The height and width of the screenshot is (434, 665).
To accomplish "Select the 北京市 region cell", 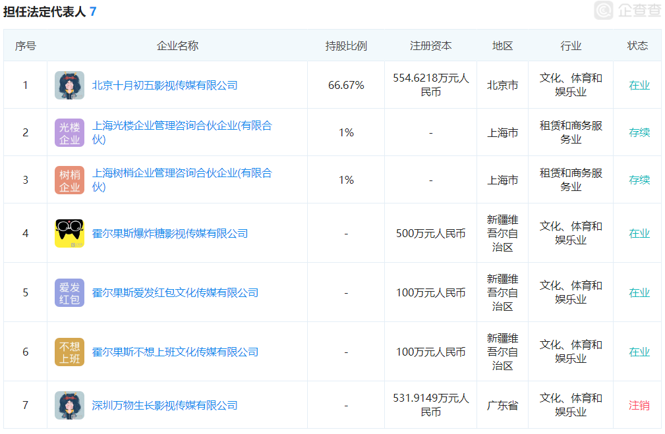I will click(503, 85).
